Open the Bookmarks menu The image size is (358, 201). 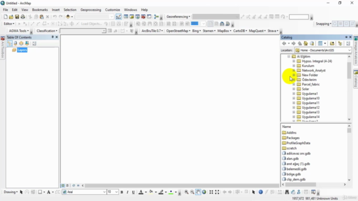click(x=40, y=10)
